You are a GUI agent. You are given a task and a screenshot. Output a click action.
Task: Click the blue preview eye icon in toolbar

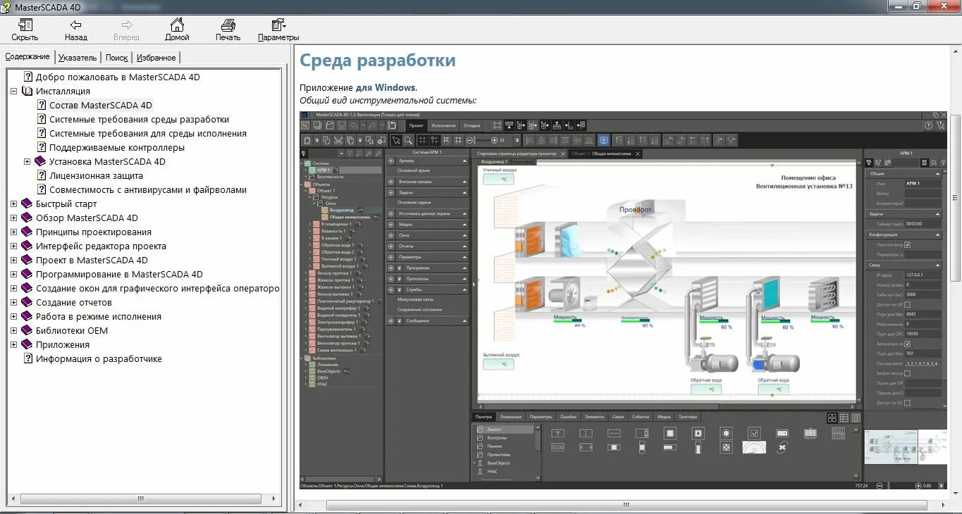pyautogui.click(x=603, y=140)
